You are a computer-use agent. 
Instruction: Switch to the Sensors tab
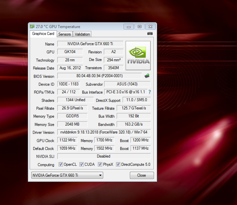65,34
